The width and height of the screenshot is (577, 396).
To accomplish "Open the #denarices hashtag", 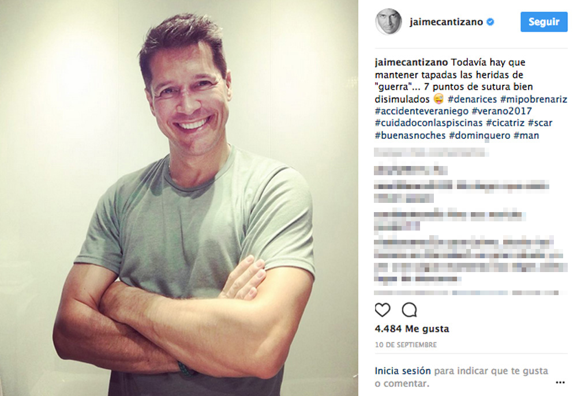I will click(x=472, y=99).
